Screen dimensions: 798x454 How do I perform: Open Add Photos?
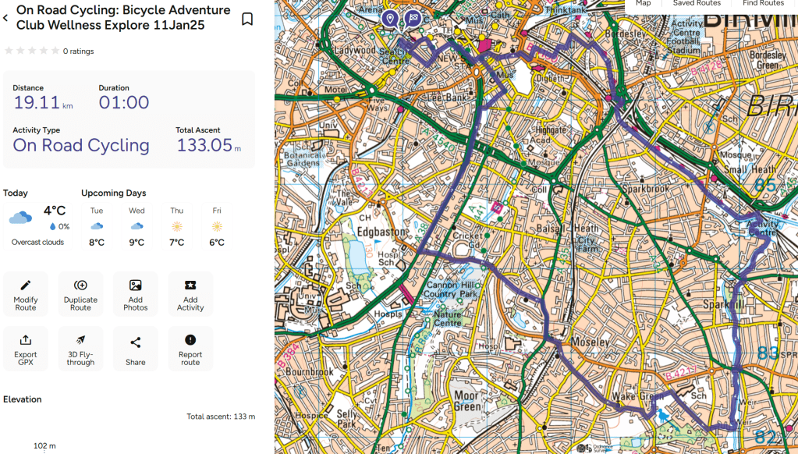pos(136,294)
